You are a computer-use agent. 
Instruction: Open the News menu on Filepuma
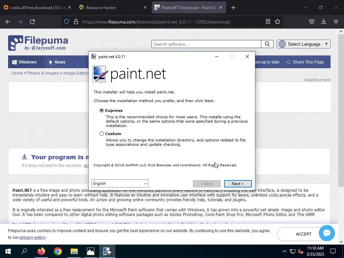[57, 62]
